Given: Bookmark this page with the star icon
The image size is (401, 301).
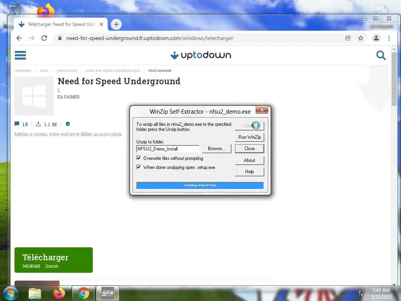Looking at the screenshot, I should [x=361, y=38].
